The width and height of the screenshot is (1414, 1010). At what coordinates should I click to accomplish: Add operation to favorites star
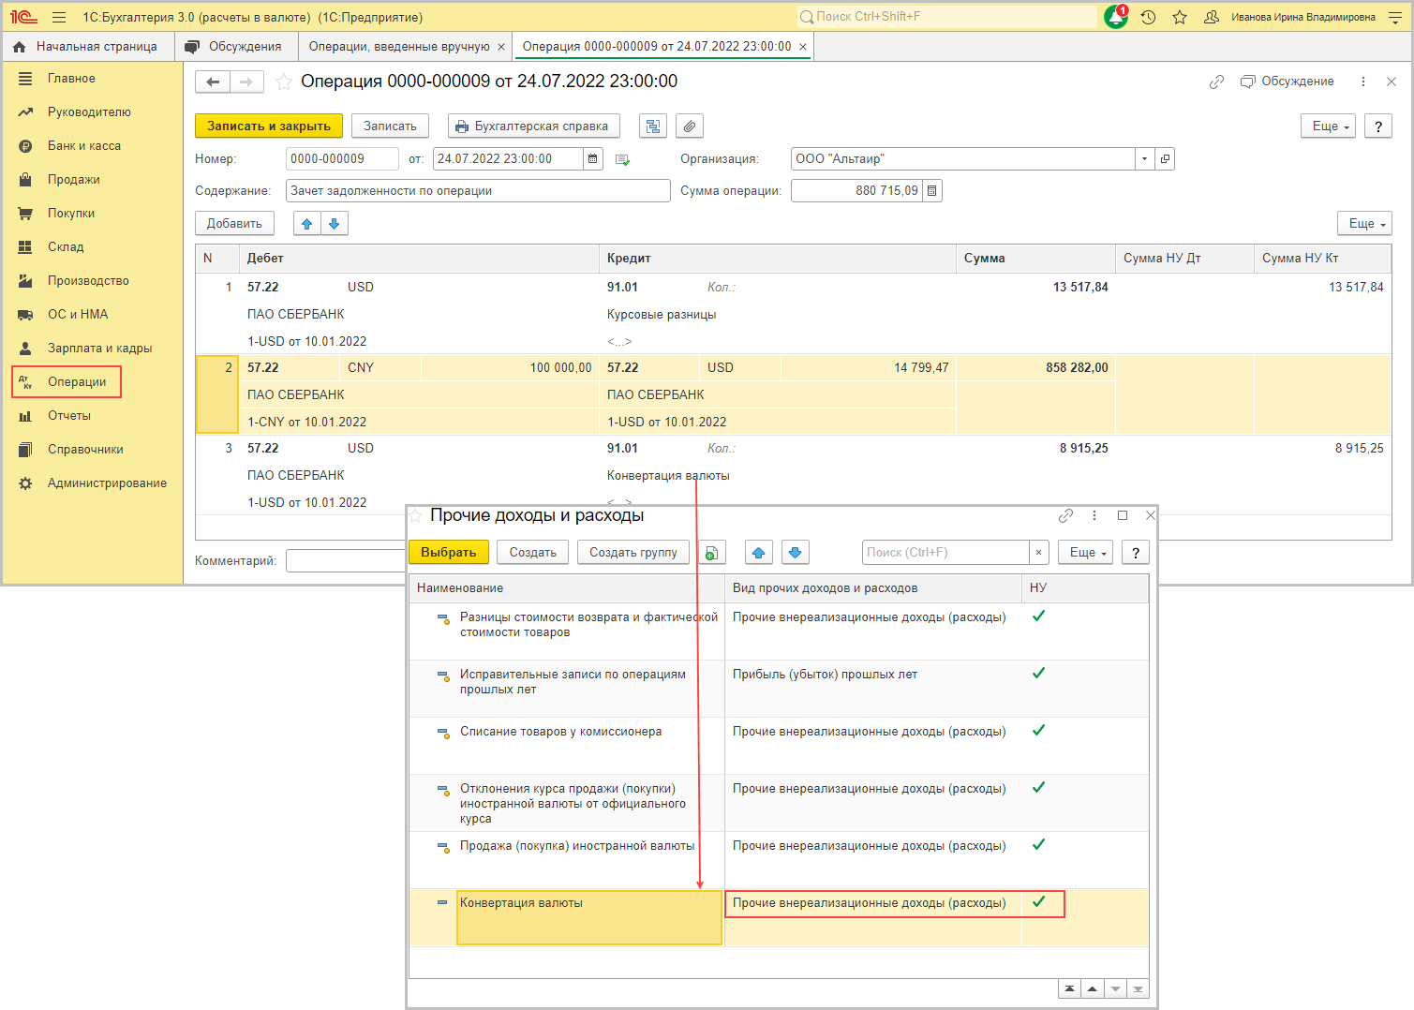pos(284,82)
